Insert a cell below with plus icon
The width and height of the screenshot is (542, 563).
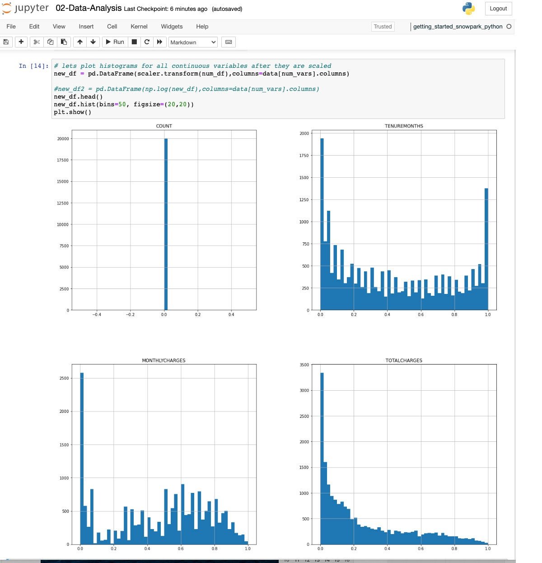(21, 42)
